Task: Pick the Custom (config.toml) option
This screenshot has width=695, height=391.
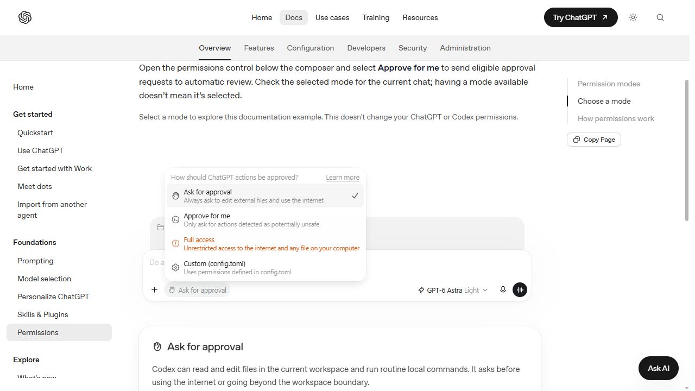Action: [x=265, y=268]
